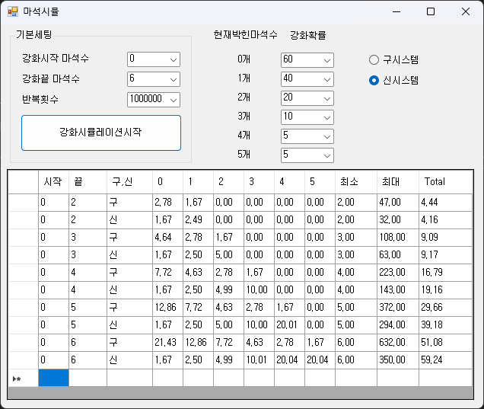This screenshot has height=409, width=484.
Task: Click the 최대 cell showing 372,00
Action: (x=398, y=308)
